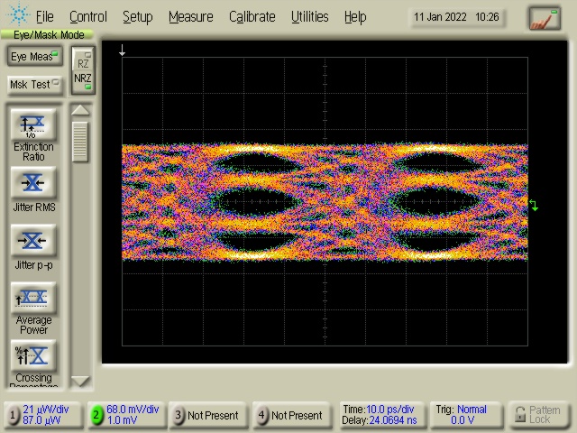Toggle the RZ/NRZ signal type switch
Screen dimensions: 577x433
click(83, 70)
